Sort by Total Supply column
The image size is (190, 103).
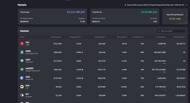click(56, 37)
